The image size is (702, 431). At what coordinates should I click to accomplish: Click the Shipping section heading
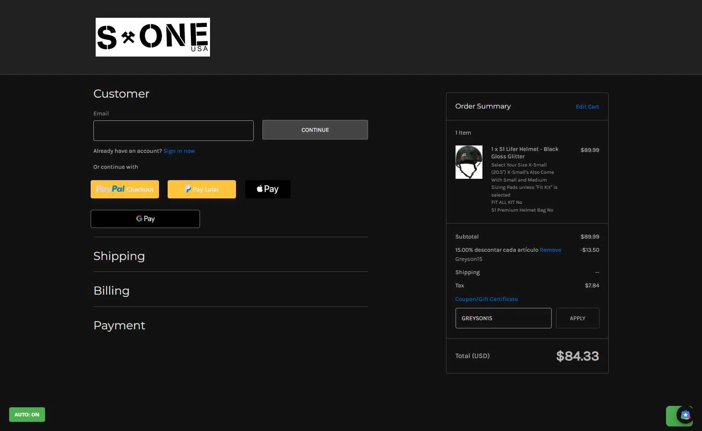coord(119,256)
